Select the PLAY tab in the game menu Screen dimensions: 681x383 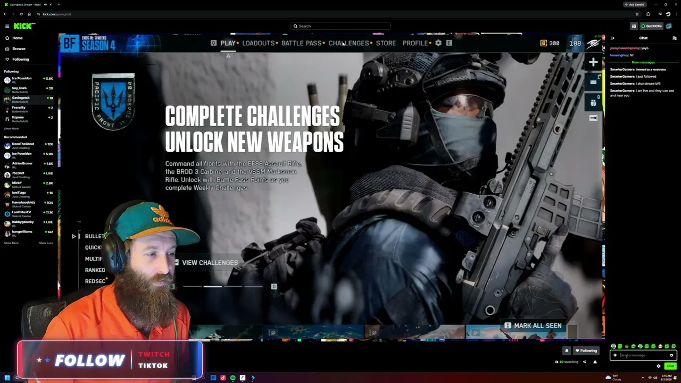pyautogui.click(x=228, y=43)
